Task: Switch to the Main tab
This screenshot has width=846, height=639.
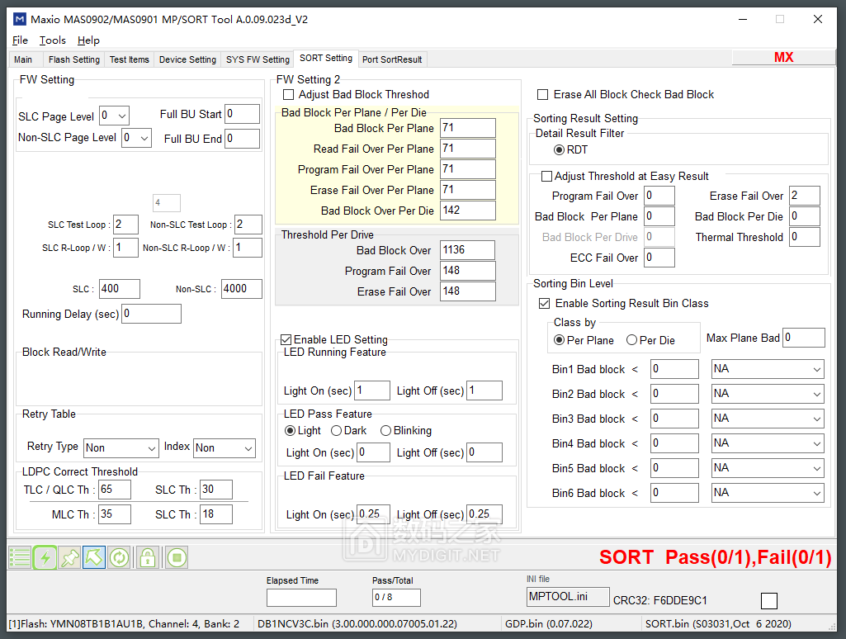Action: click(23, 59)
